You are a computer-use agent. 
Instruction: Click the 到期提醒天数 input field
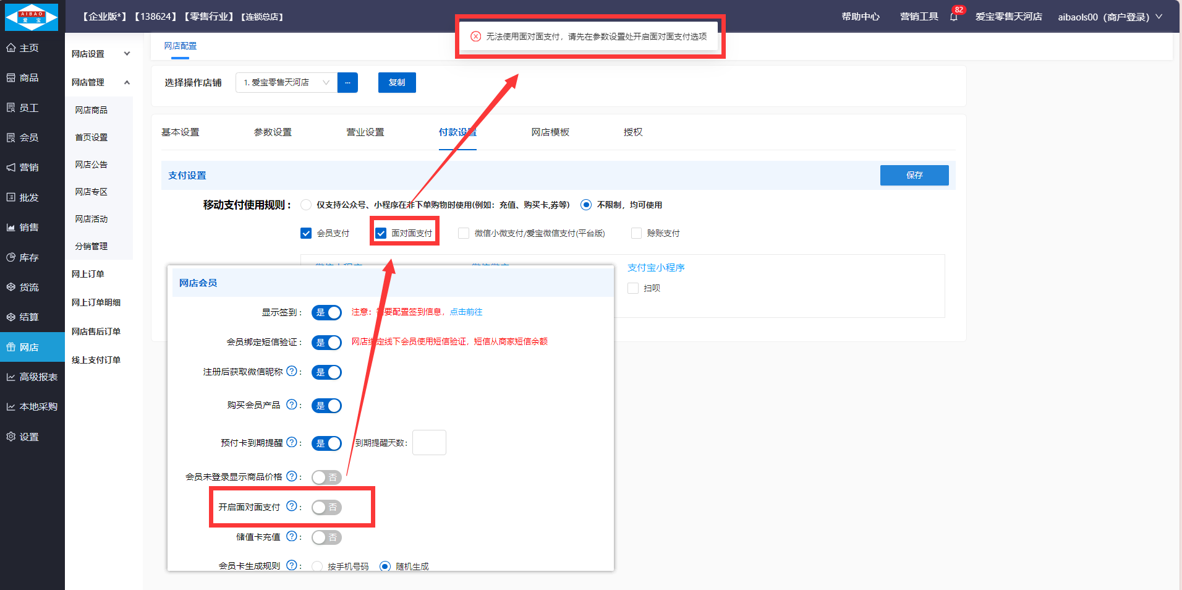point(429,443)
